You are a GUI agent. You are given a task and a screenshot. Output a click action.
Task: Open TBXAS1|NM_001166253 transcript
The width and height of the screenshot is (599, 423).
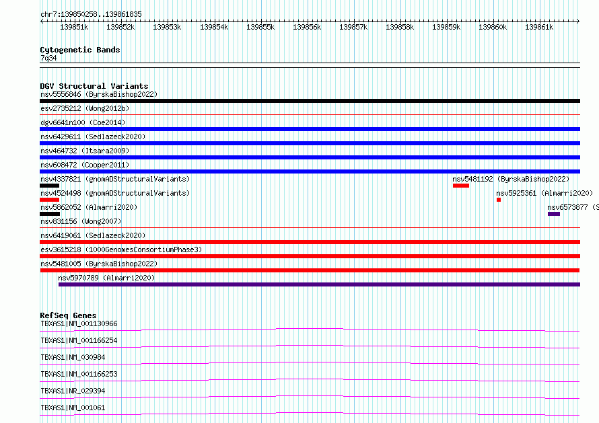click(79, 374)
